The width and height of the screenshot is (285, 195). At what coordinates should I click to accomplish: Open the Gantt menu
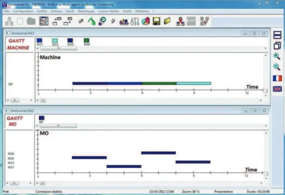(70, 11)
